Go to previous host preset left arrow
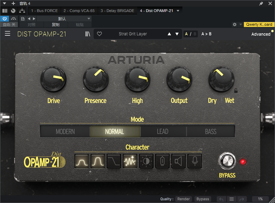Image resolution: width=275 pixels, height=203 pixels. coord(29,19)
